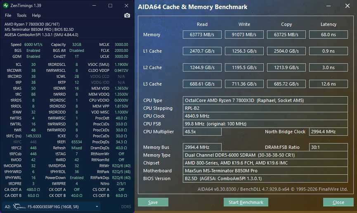Click the Refresh Mixed value

[77, 148]
